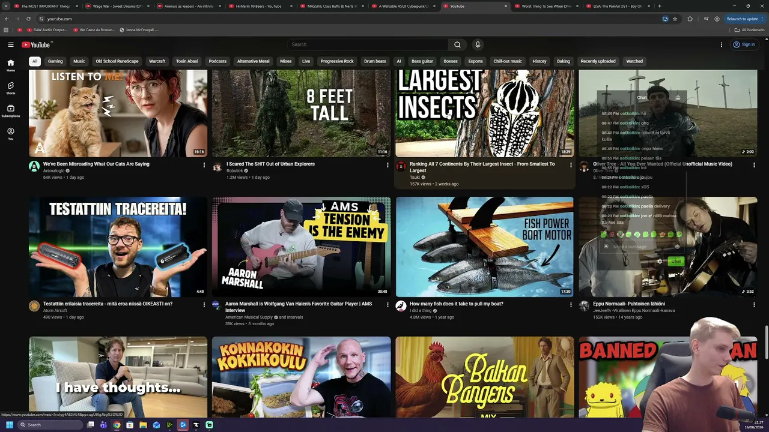Open browser extensions puzzle icon
This screenshot has height=432, width=769.
[690, 19]
